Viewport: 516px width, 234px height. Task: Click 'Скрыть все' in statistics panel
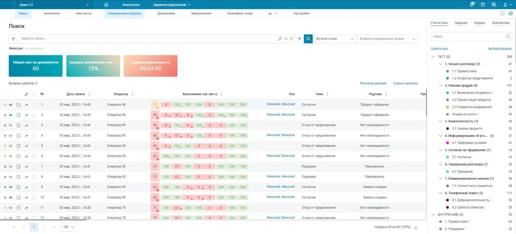[x=439, y=49]
